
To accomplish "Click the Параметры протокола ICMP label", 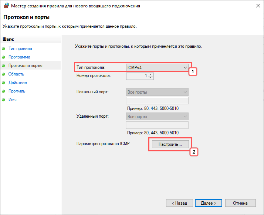I will click(104, 144).
